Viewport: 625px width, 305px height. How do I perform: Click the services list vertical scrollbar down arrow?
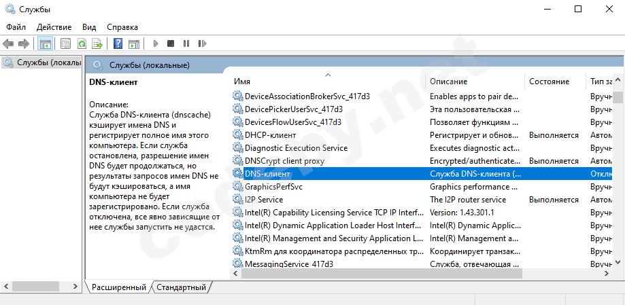click(618, 262)
